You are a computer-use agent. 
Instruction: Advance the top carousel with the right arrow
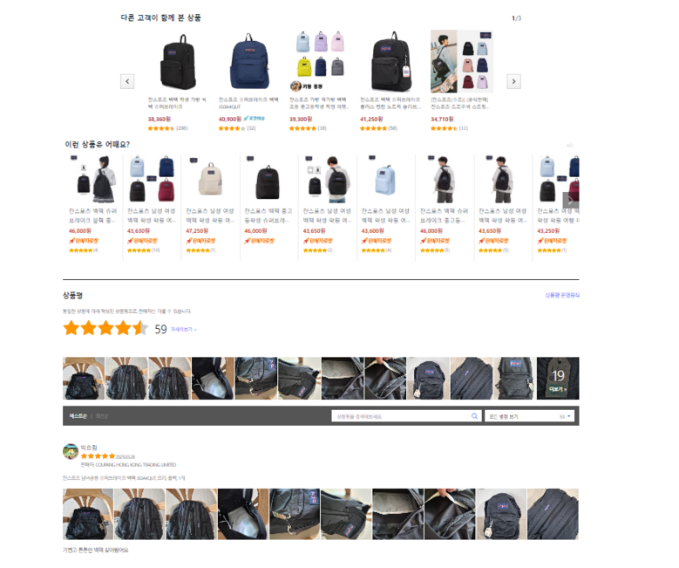[x=513, y=81]
